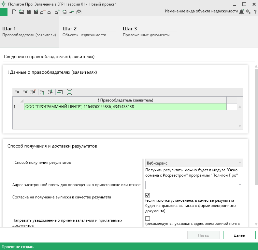The height and width of the screenshot is (250, 258).
Task: Click the envelope icon in the top toolbar
Action: point(79,12)
